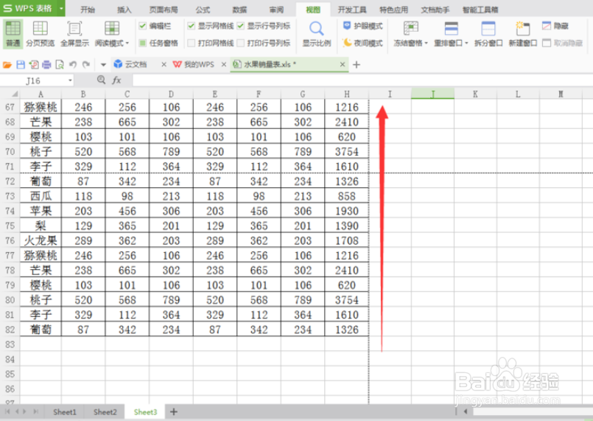Open a new document tab with plus
This screenshot has height=421, width=593.
click(x=357, y=65)
